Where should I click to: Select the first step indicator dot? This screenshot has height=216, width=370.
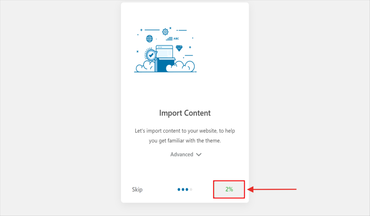pyautogui.click(x=179, y=189)
